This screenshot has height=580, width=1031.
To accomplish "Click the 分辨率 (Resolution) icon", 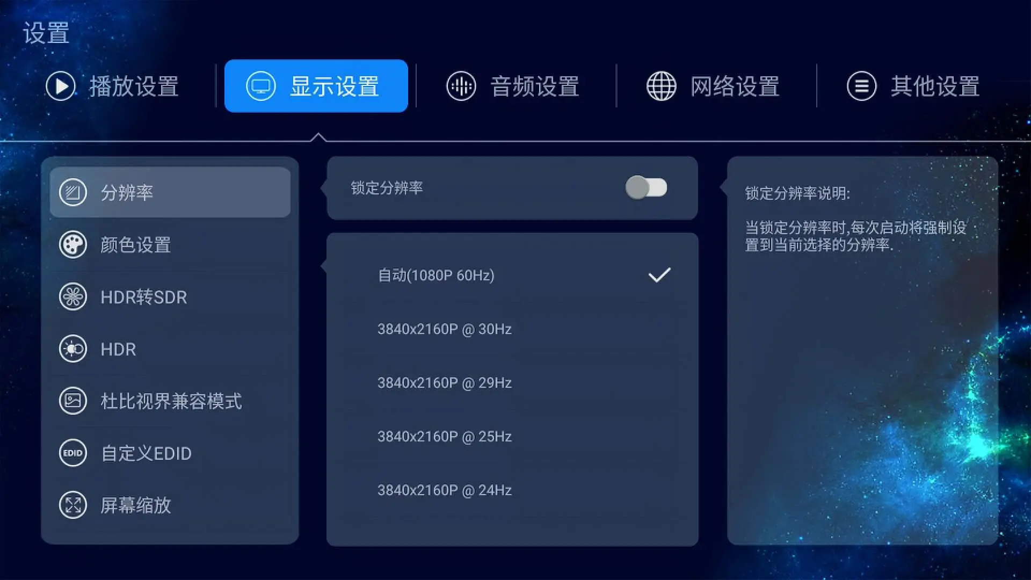I will click(x=72, y=192).
